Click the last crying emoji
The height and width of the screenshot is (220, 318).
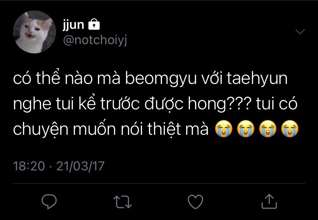pyautogui.click(x=290, y=128)
